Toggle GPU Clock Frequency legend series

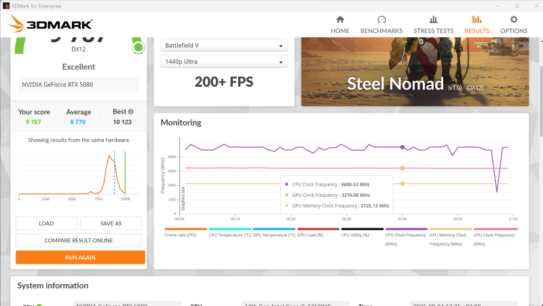495,237
